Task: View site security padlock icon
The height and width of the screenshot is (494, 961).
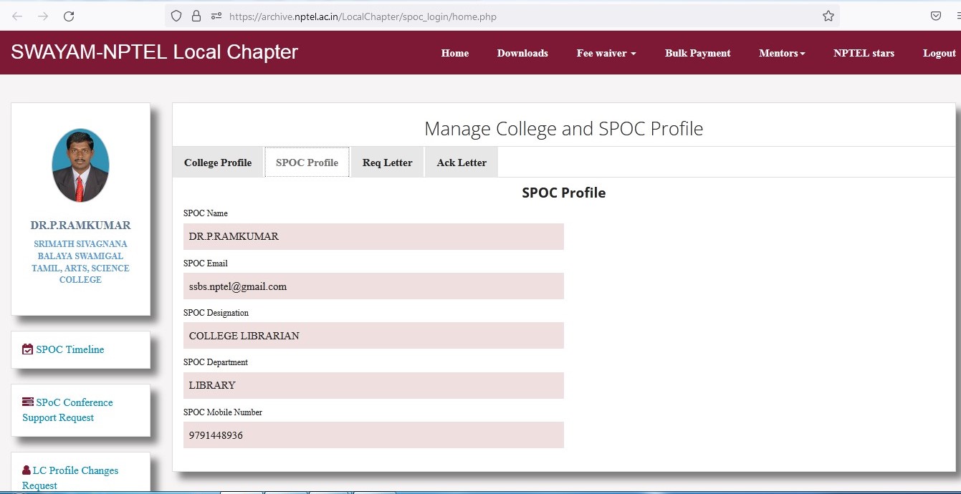Action: click(196, 16)
